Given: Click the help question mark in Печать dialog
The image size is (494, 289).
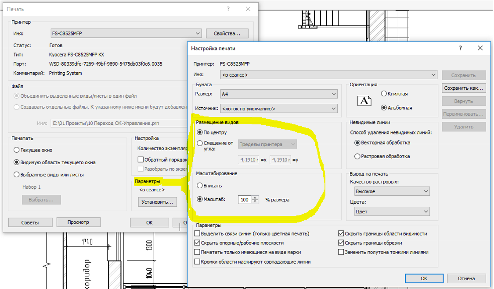Looking at the screenshot, I should point(228,9).
